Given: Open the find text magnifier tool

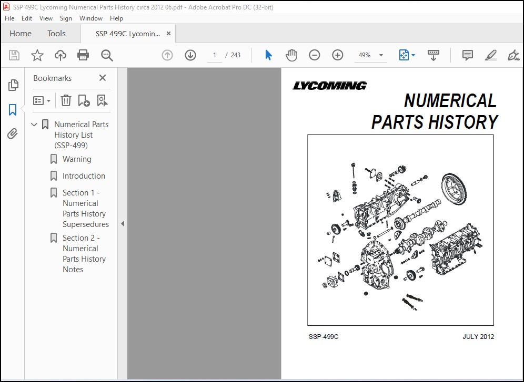Looking at the screenshot, I should click(x=107, y=55).
